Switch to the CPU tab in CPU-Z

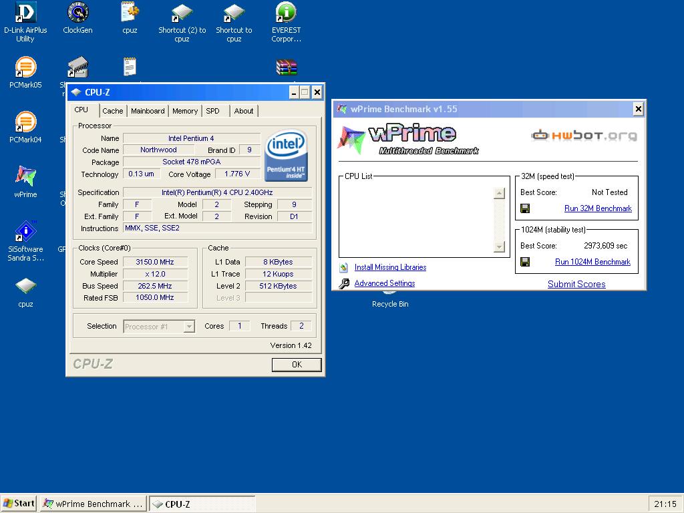(x=81, y=110)
